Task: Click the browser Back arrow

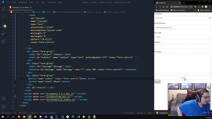Action: [157, 7]
